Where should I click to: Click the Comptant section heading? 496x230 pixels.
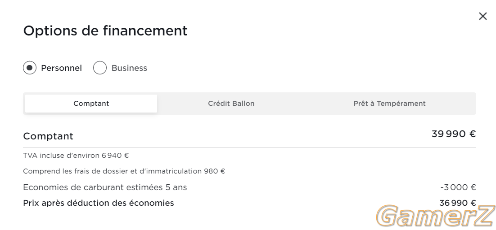pos(48,136)
